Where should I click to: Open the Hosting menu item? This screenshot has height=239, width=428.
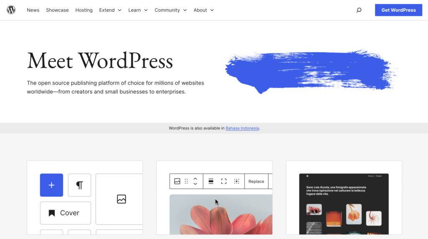pos(84,10)
